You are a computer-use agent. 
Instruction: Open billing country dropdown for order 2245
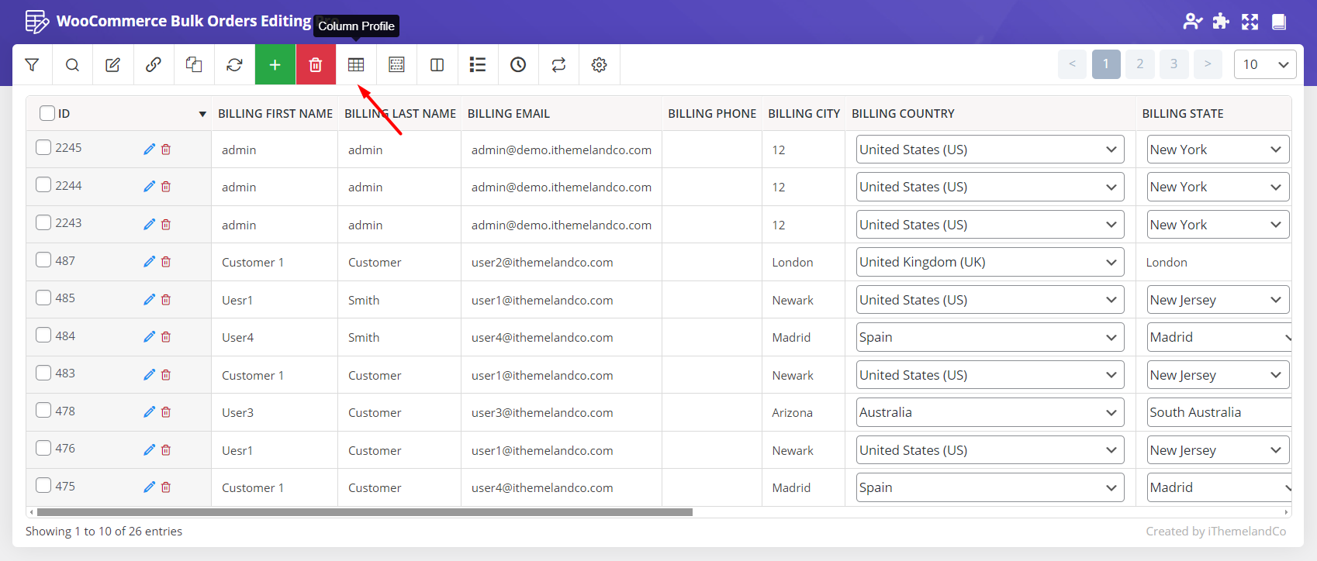pyautogui.click(x=990, y=150)
